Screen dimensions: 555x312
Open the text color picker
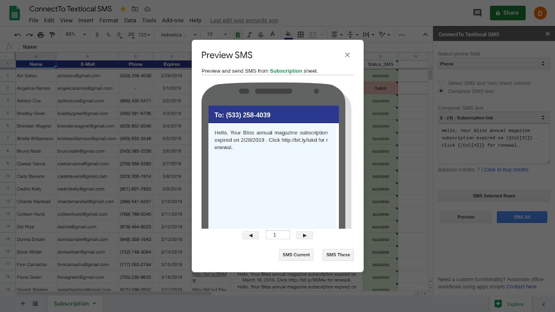(272, 35)
